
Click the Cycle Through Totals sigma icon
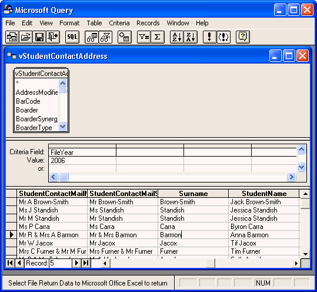pos(158,37)
